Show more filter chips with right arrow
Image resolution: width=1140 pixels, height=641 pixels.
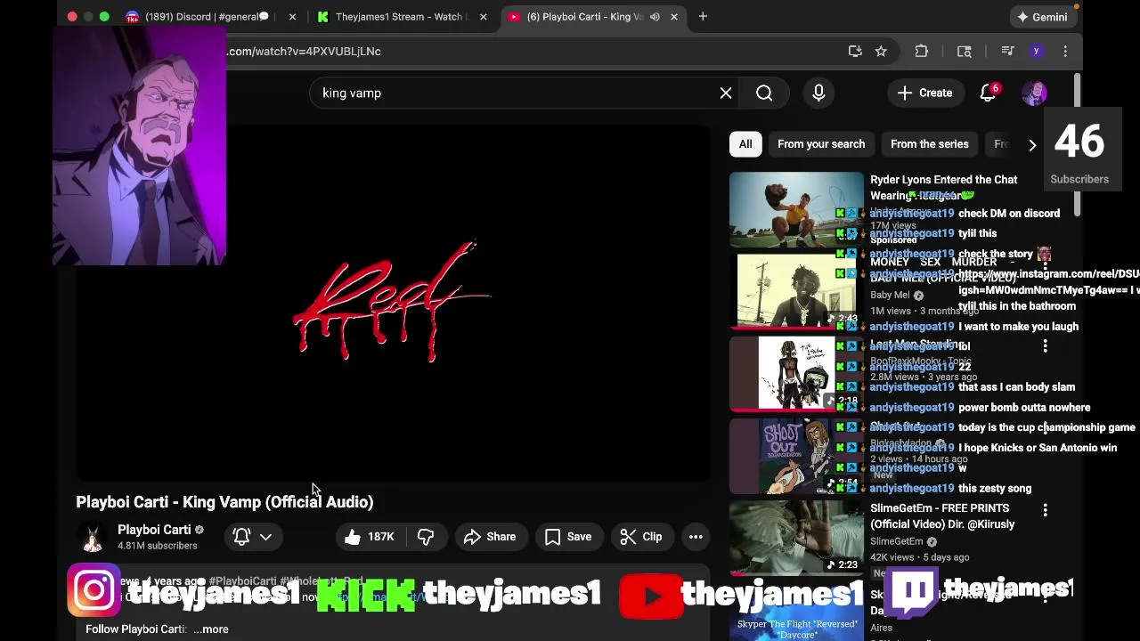[x=1032, y=144]
